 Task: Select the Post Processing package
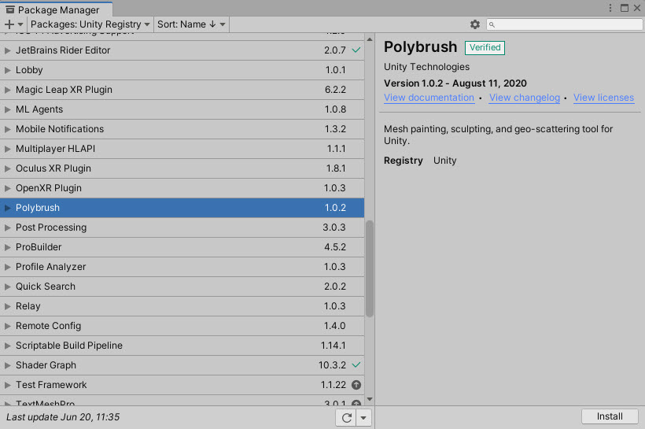pos(182,227)
